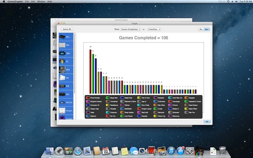Open the Games Completed dropdown
The height and width of the screenshot is (158, 253).
click(130, 29)
